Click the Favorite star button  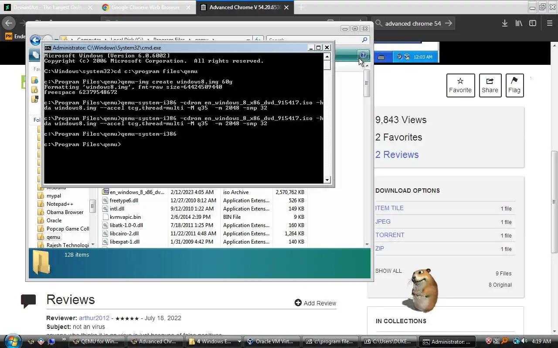[x=460, y=86]
